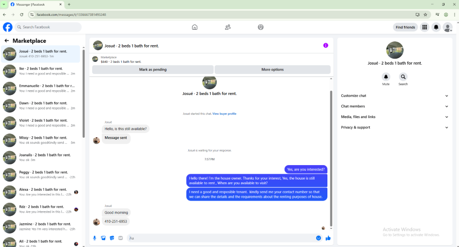Open the Jazmine conversation in list

[x=40, y=227]
